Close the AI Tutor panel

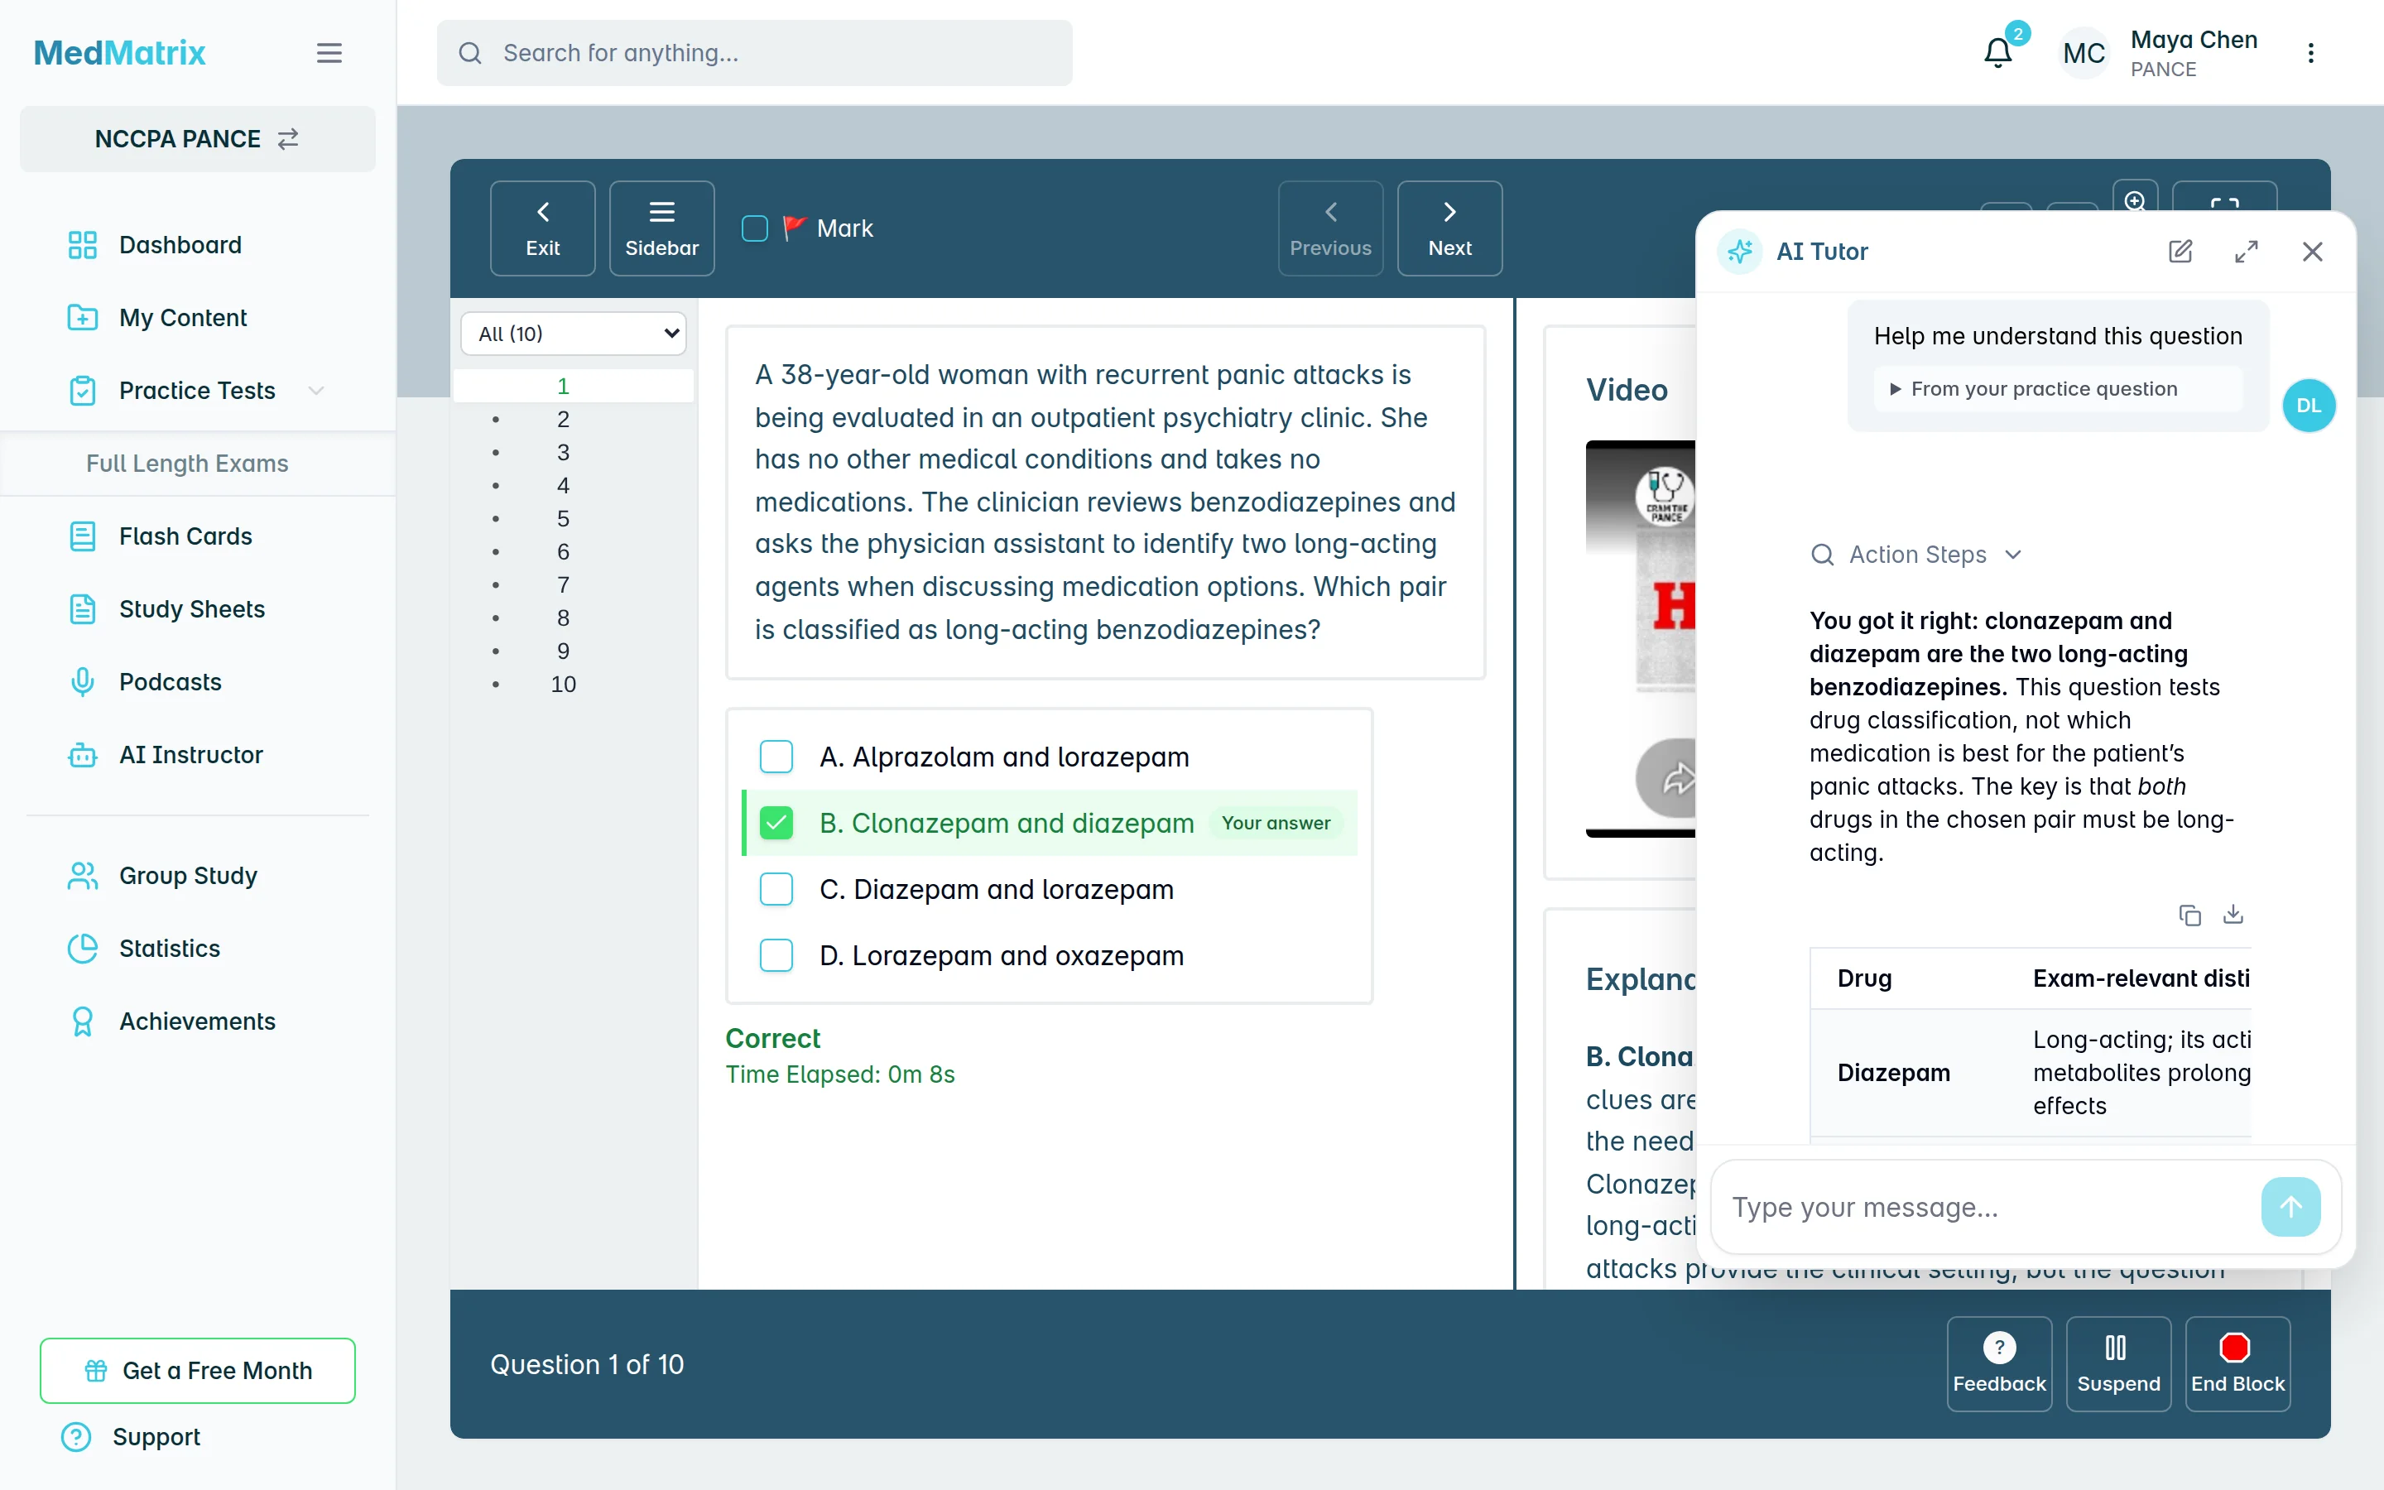2312,252
